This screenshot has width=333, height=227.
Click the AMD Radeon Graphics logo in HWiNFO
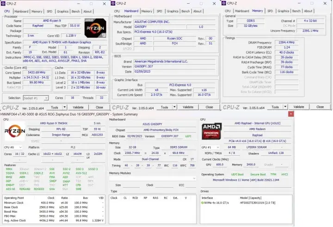tap(211, 131)
